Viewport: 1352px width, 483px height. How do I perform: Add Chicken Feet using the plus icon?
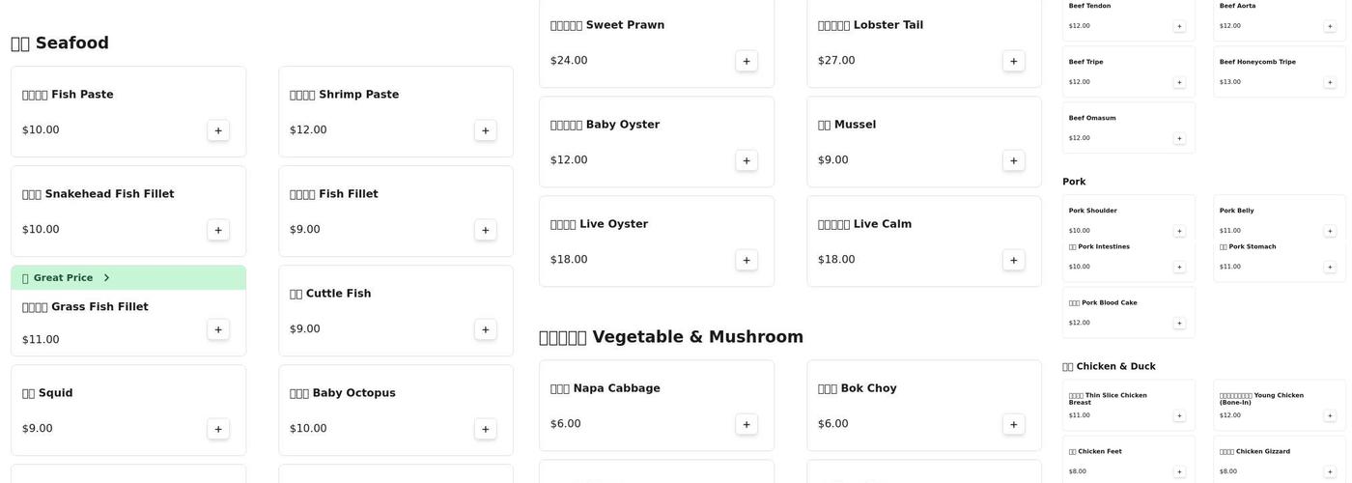click(1179, 471)
